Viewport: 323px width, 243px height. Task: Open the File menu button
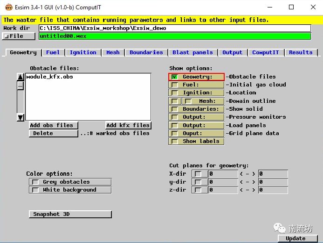click(x=19, y=36)
